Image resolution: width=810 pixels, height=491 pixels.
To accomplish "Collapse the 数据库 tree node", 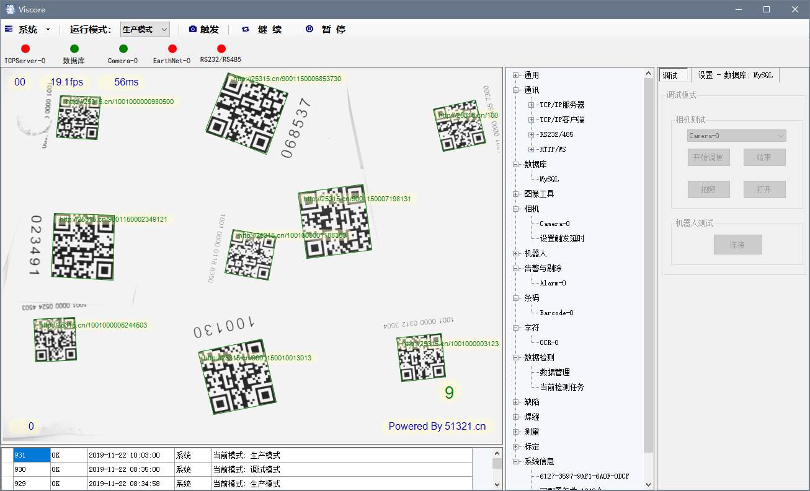I will tap(516, 164).
